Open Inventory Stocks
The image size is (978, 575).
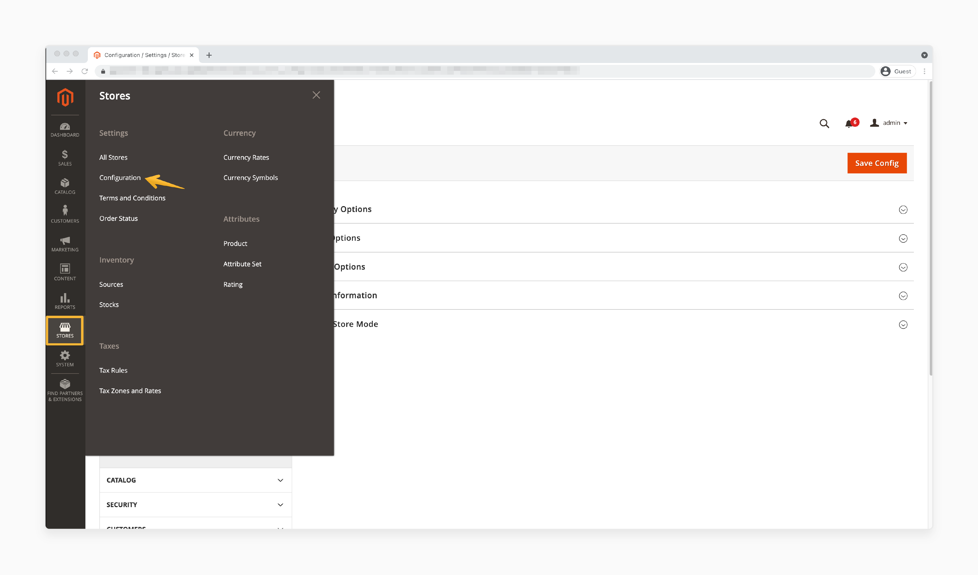[109, 305]
